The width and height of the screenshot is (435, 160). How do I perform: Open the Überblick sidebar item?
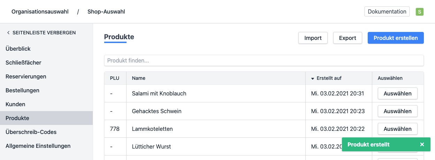coord(18,49)
